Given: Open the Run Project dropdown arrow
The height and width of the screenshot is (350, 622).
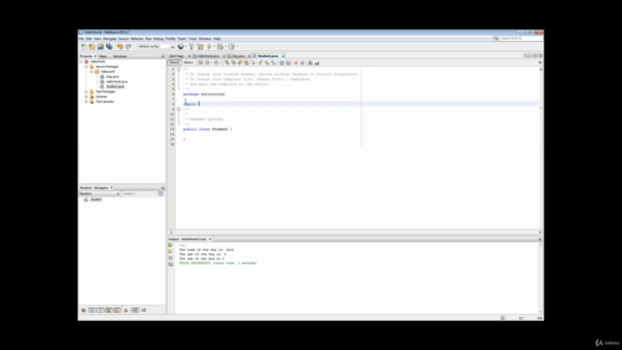Looking at the screenshot, I should [x=215, y=47].
